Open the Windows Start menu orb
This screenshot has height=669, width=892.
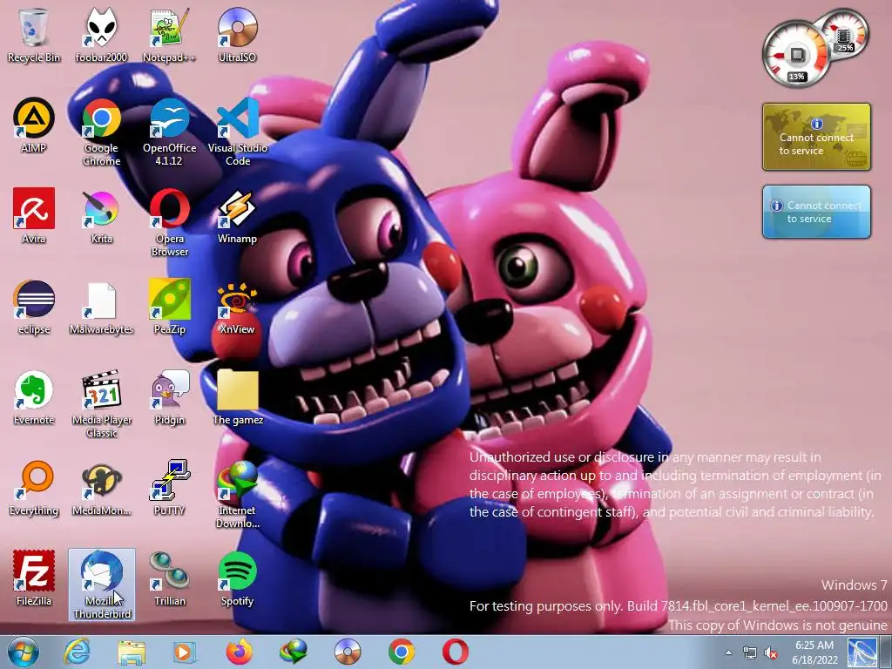coord(23,652)
